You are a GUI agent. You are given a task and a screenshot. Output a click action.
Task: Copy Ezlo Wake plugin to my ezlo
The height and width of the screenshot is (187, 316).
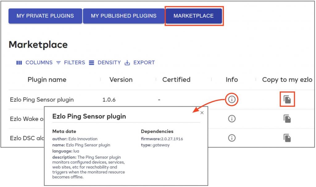point(287,119)
